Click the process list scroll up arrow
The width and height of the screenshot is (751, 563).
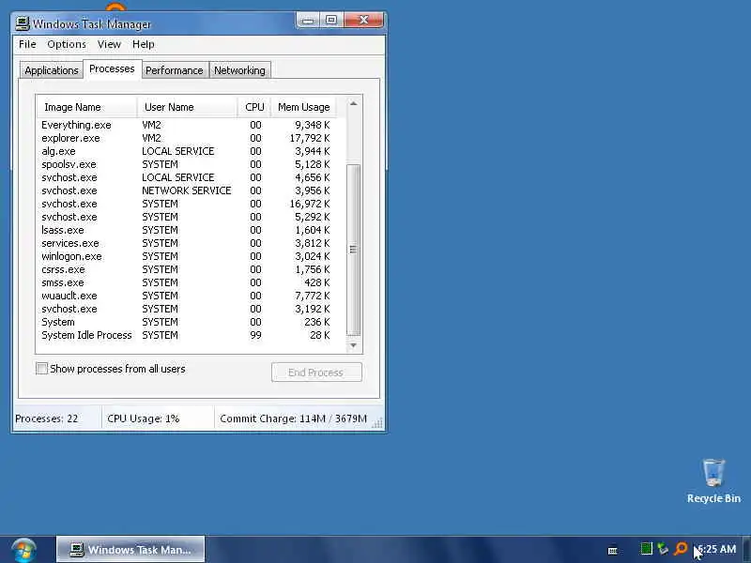pyautogui.click(x=354, y=104)
